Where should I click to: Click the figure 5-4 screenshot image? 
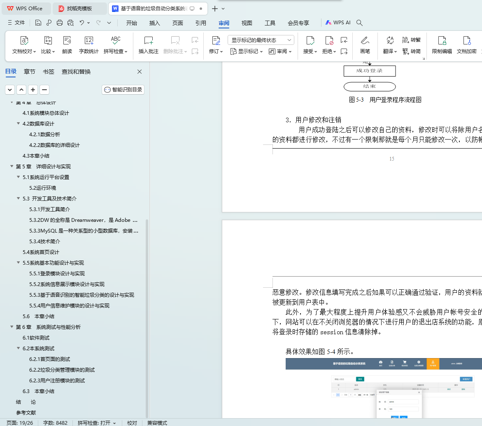[x=384, y=388]
